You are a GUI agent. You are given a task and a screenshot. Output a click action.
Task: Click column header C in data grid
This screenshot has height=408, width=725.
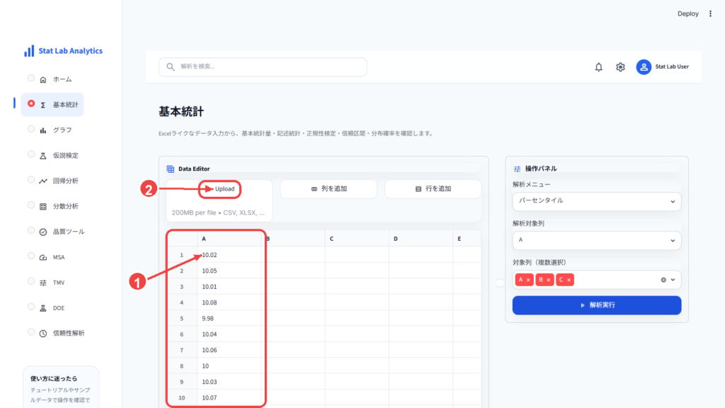[357, 239]
